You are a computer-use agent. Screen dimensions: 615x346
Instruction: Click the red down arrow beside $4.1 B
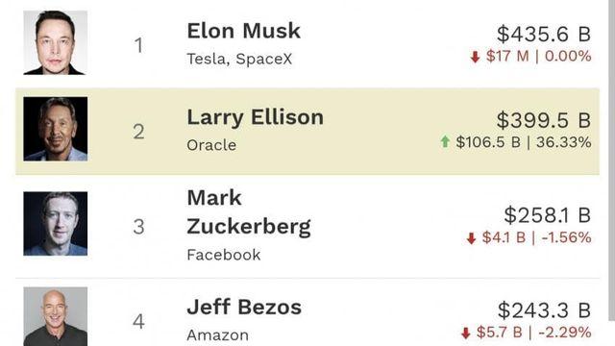pos(471,238)
